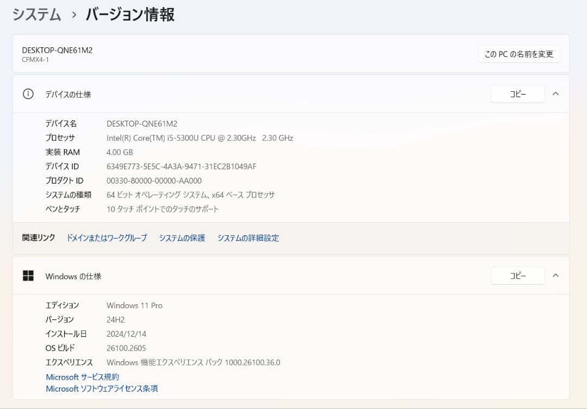The height and width of the screenshot is (409, 587).
Task: Click この PC の名前を変更 button
Action: tap(519, 54)
